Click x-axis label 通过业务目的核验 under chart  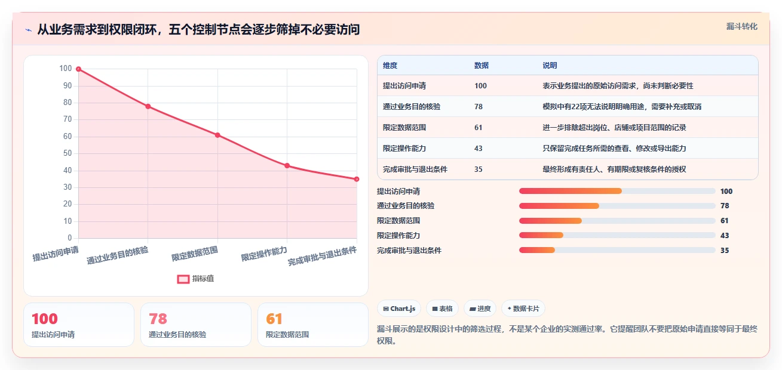click(118, 255)
